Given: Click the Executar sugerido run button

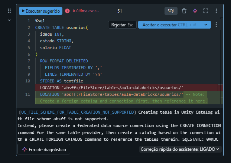Looking at the screenshot, I should point(40,11).
